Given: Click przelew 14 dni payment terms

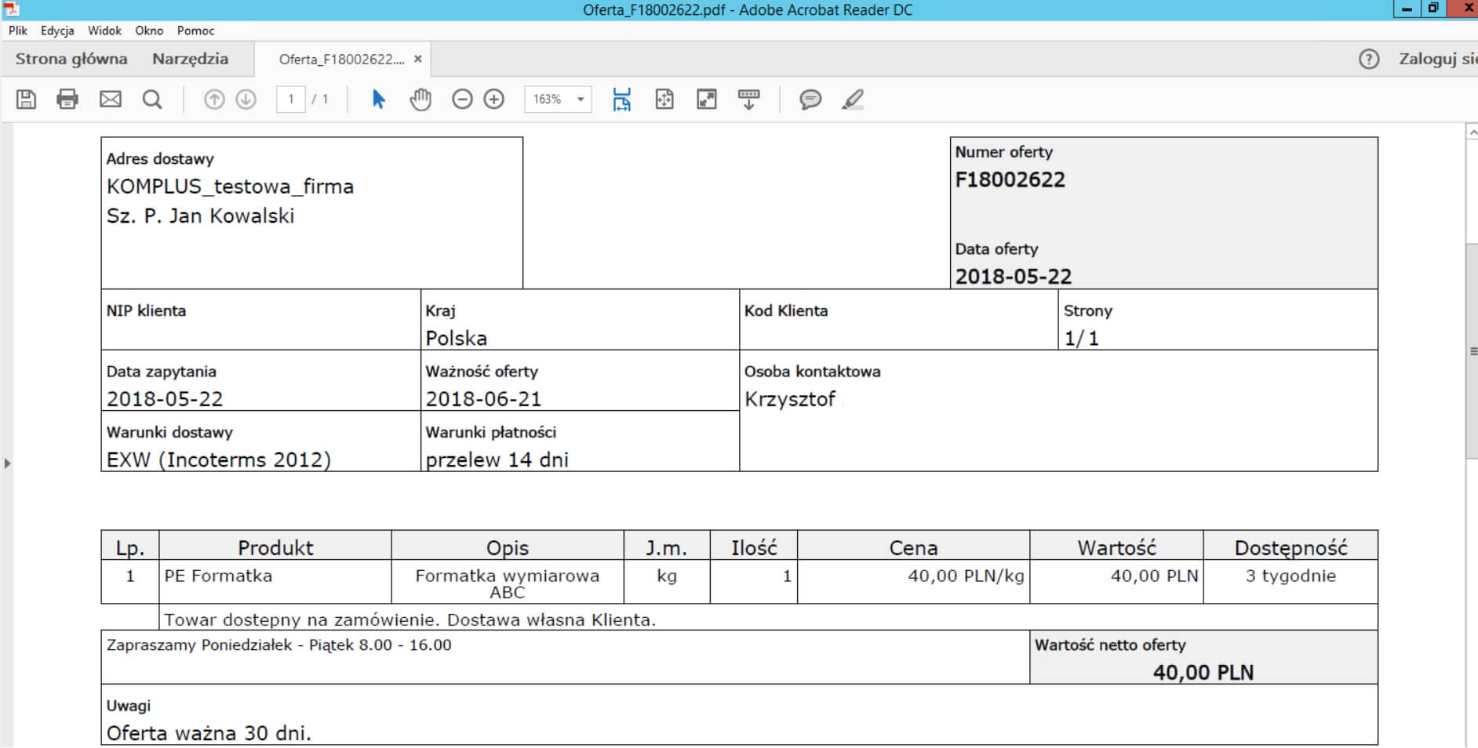Looking at the screenshot, I should [497, 459].
